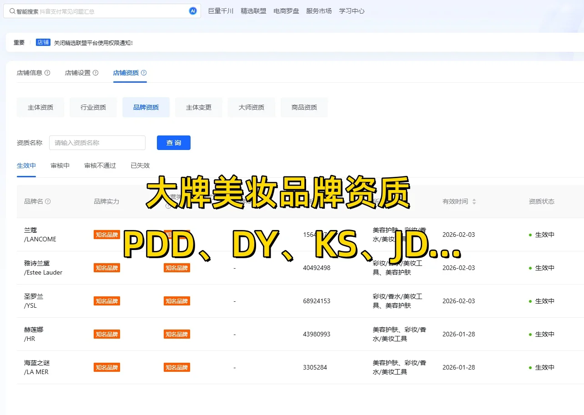Screen dimensions: 584x415
Task: Click the blue 查询 button
Action: (x=174, y=143)
